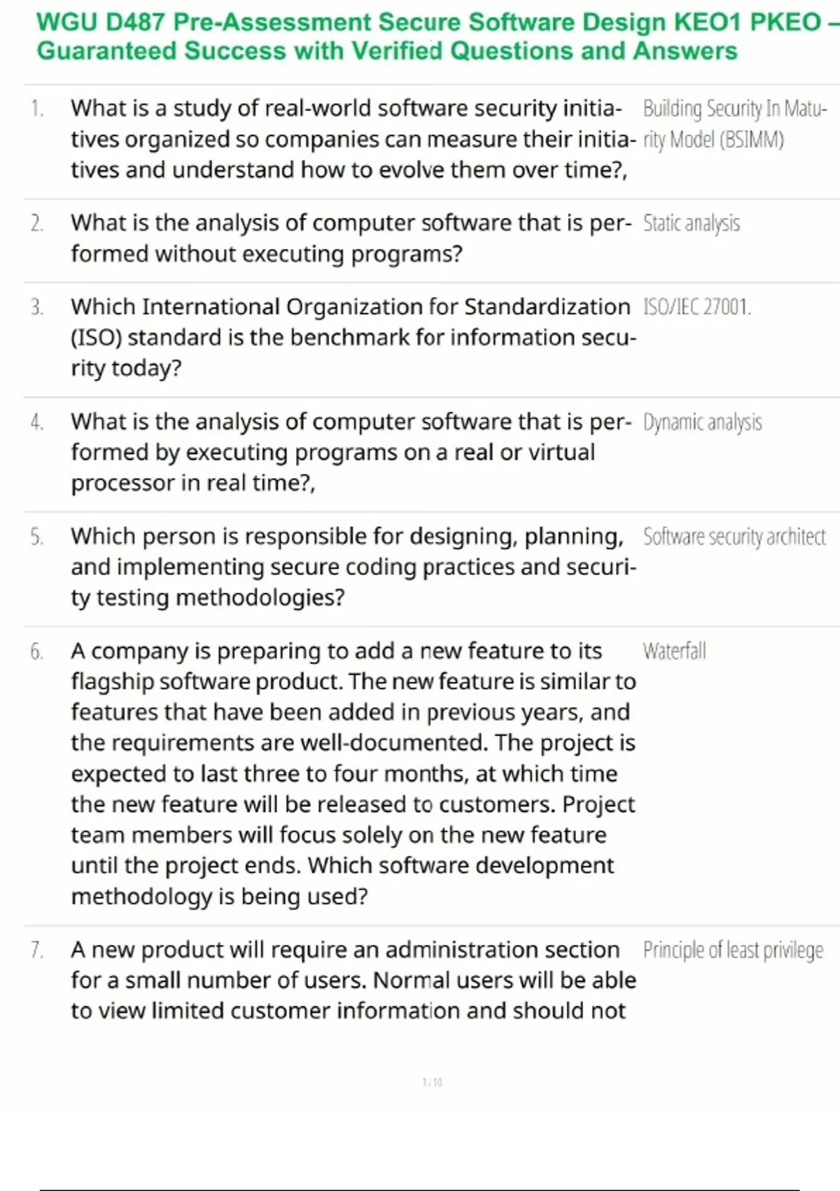Select the 'Software security architect' answer
Viewport: 840px width, 1191px height.
pyautogui.click(x=734, y=537)
